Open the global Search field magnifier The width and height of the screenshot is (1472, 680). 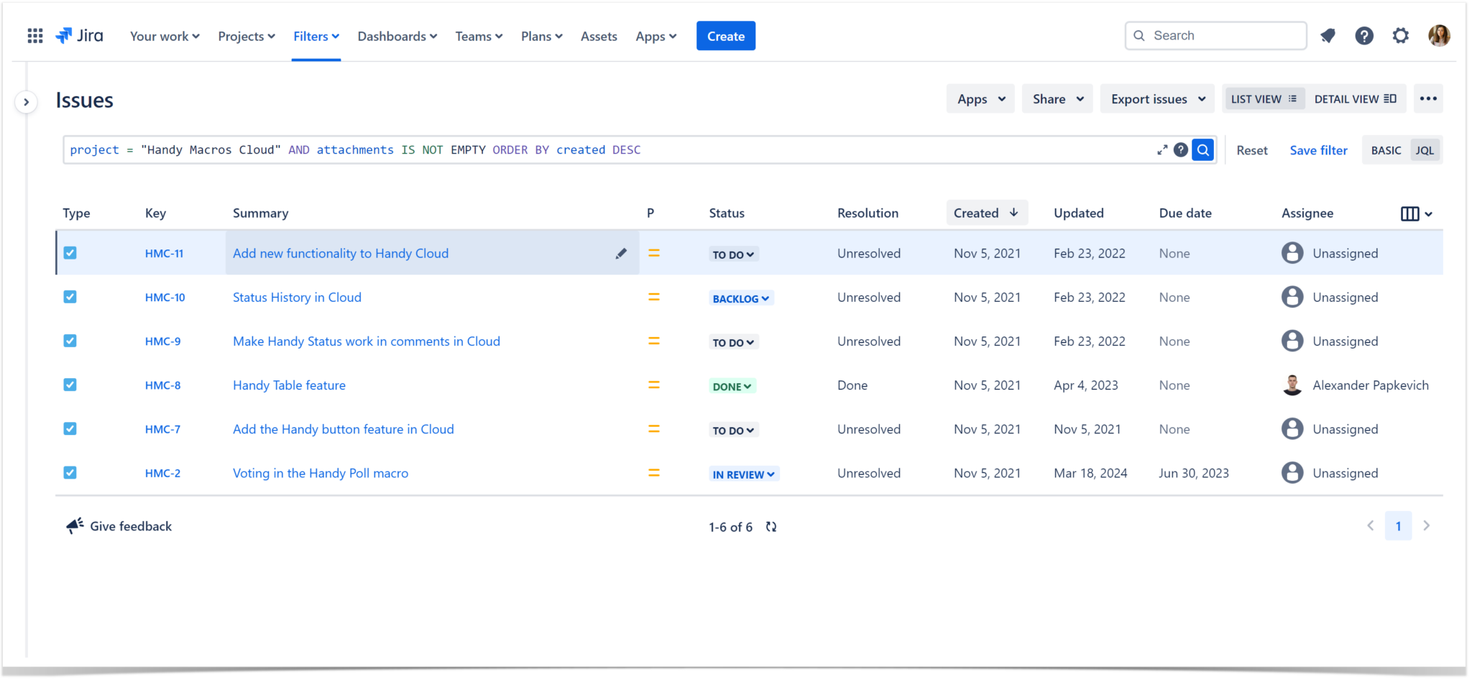pos(1139,35)
